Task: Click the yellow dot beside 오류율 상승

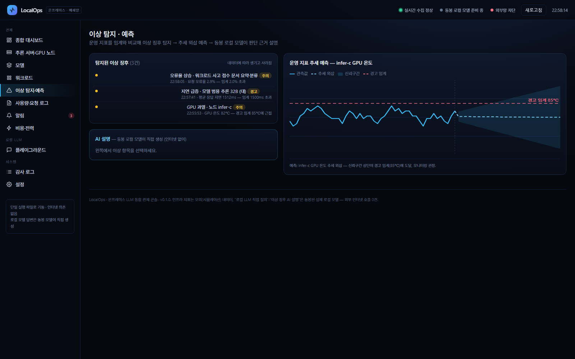Action: 96,75
